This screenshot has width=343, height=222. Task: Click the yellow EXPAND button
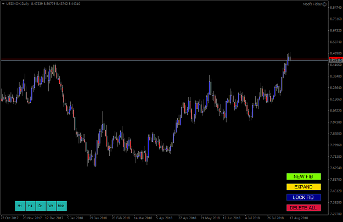pyautogui.click(x=303, y=187)
